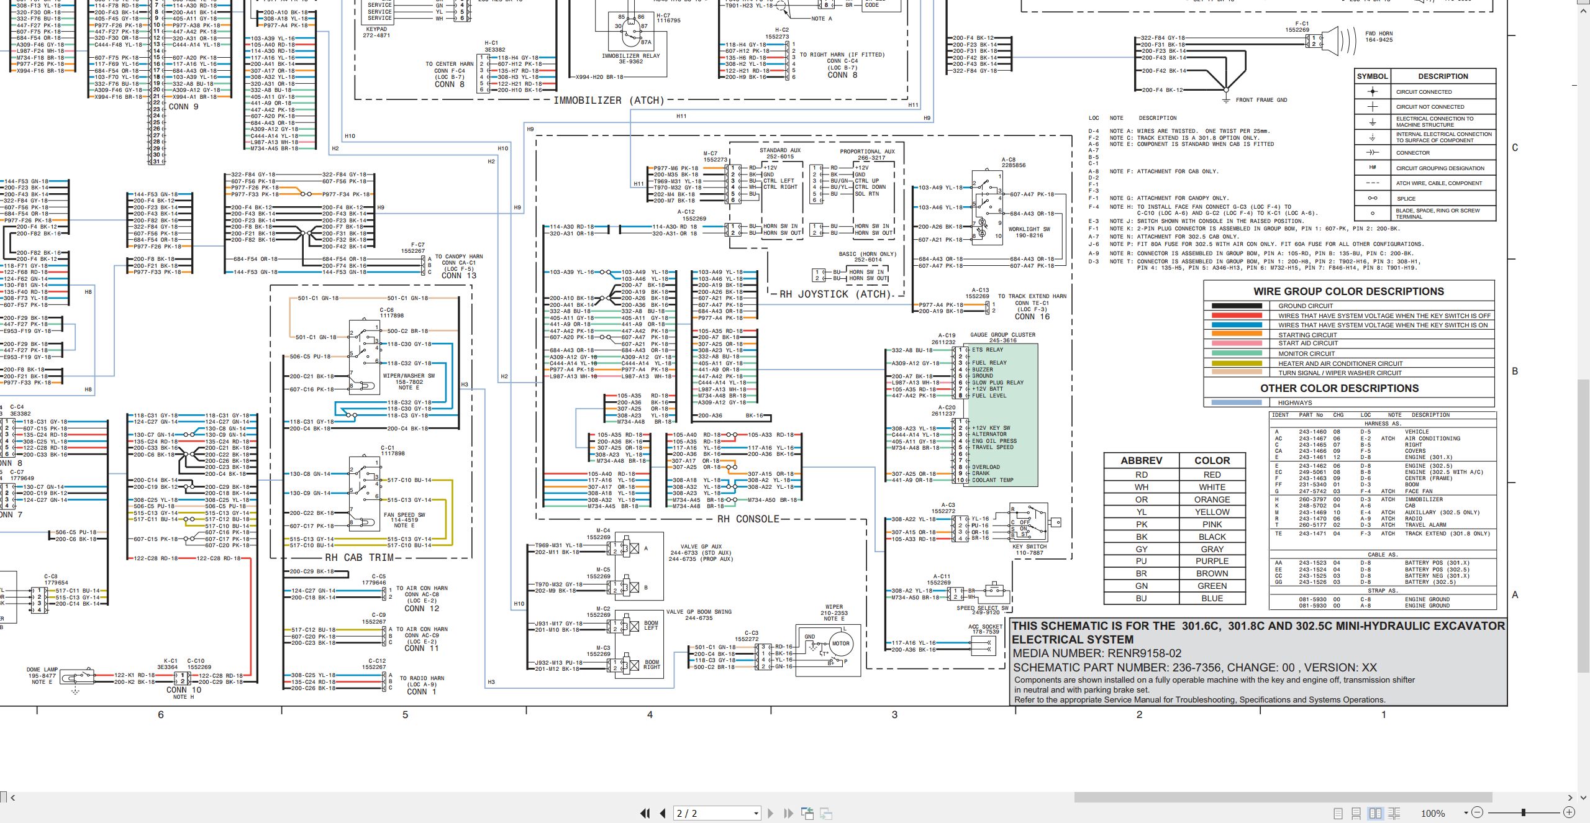Click the light blue HIGHWAYS swatch
The height and width of the screenshot is (823, 1590).
[x=1237, y=402]
